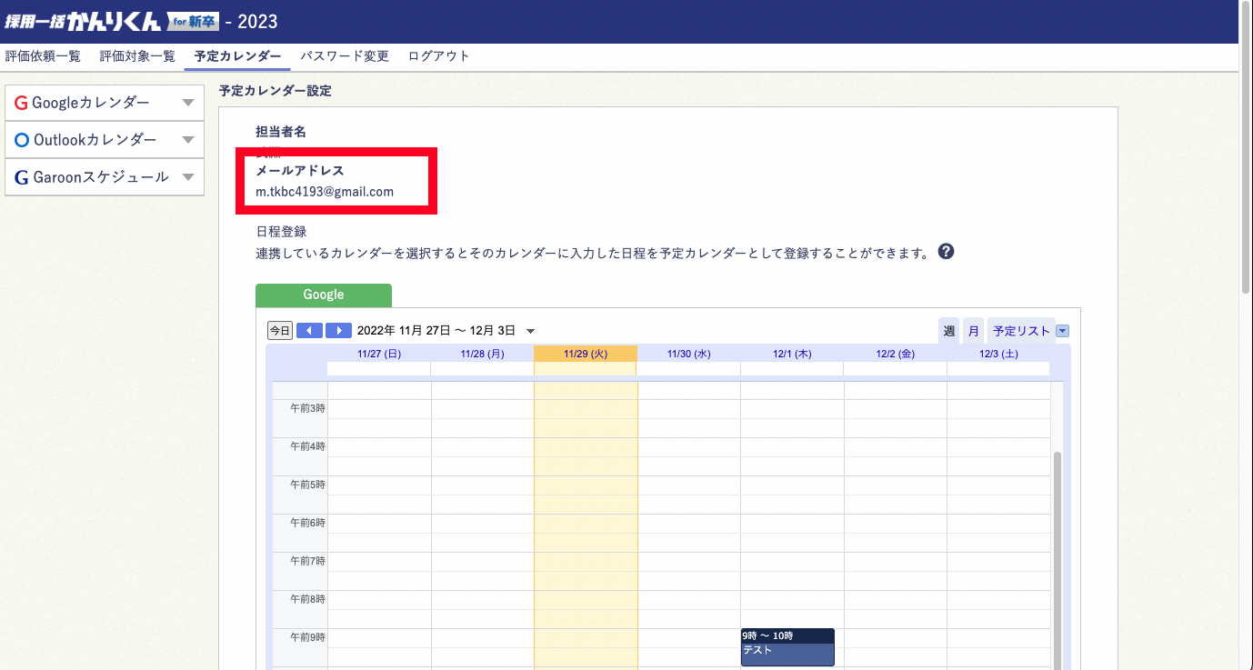This screenshot has width=1253, height=670.
Task: Switch to the 予定リスト view tab
Action: click(x=1020, y=331)
